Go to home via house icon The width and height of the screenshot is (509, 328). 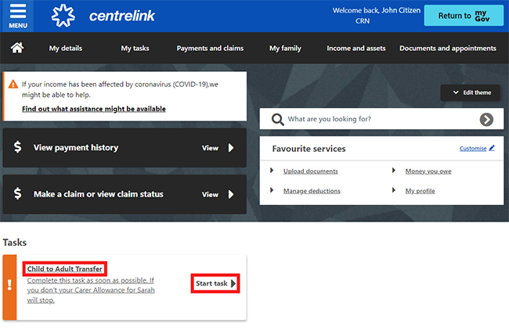click(17, 48)
